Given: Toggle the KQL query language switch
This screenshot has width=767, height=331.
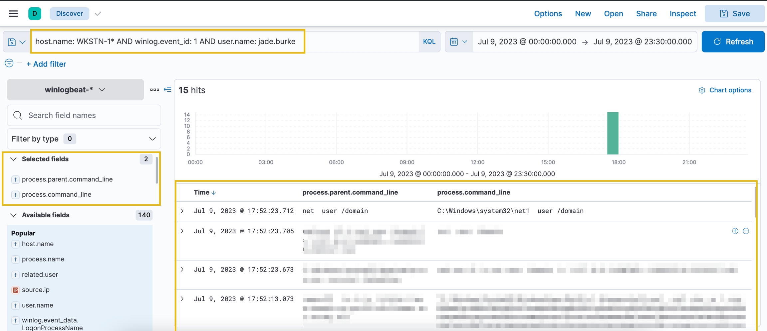Looking at the screenshot, I should [429, 42].
